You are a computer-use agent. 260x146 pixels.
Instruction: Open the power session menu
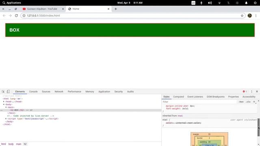coord(255,3)
